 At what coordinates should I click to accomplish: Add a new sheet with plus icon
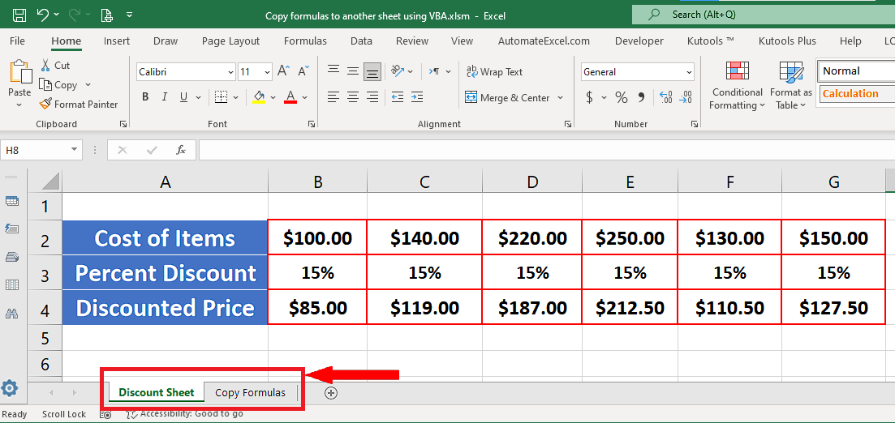click(331, 392)
